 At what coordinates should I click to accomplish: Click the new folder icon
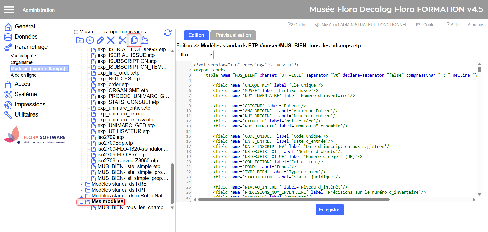click(80, 40)
